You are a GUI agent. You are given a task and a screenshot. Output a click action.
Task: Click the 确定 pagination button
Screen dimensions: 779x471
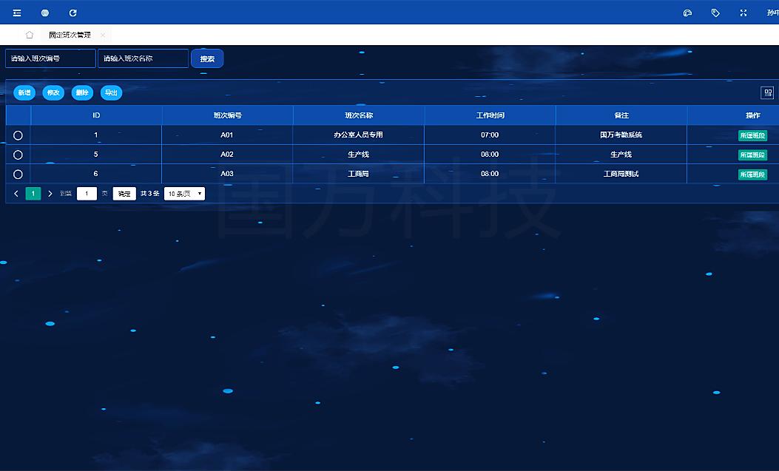pos(124,194)
